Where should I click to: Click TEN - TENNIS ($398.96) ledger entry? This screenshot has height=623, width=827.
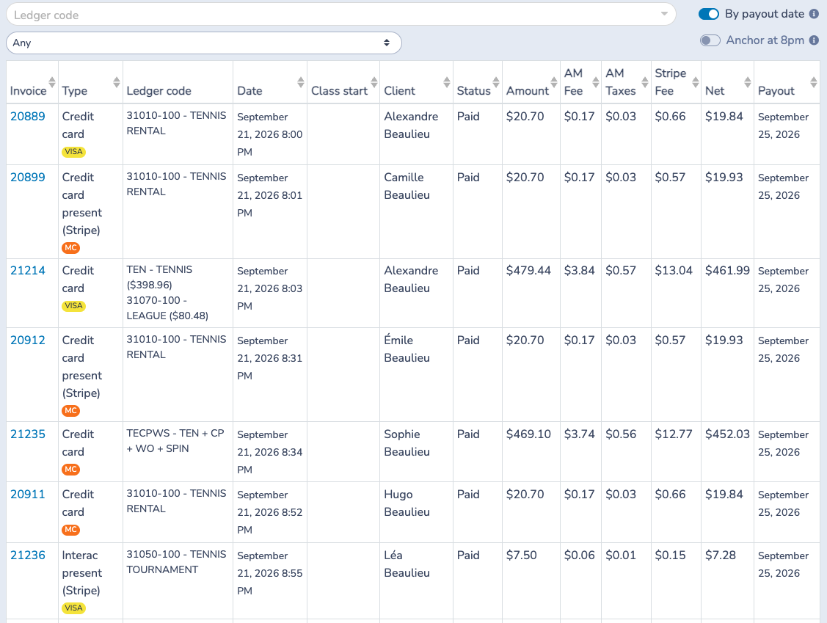click(159, 277)
